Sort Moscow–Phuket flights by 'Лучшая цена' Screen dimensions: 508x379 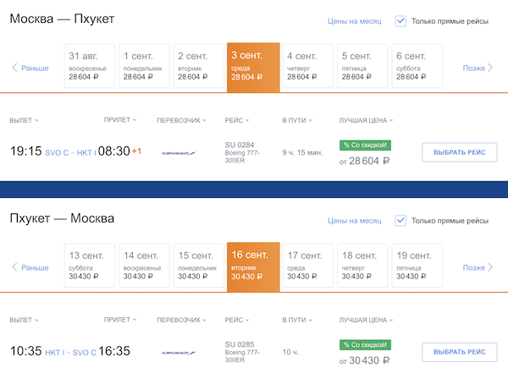point(365,120)
